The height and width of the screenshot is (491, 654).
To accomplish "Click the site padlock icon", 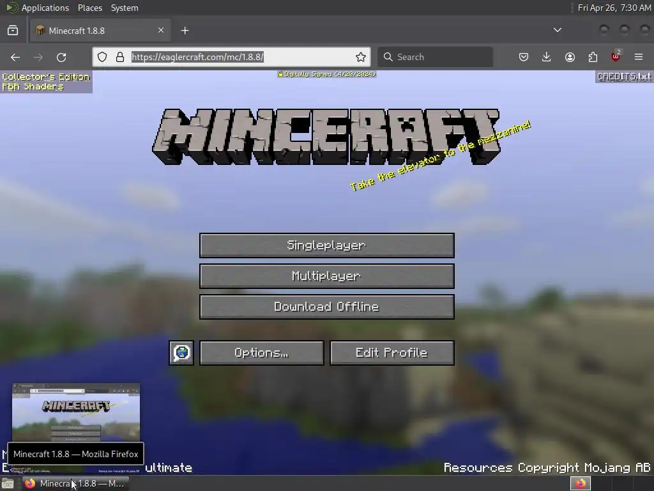I will (120, 57).
